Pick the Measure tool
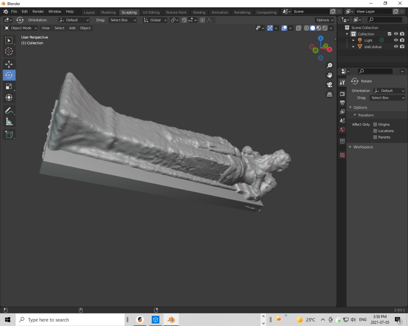This screenshot has height=326, width=408. [9, 121]
